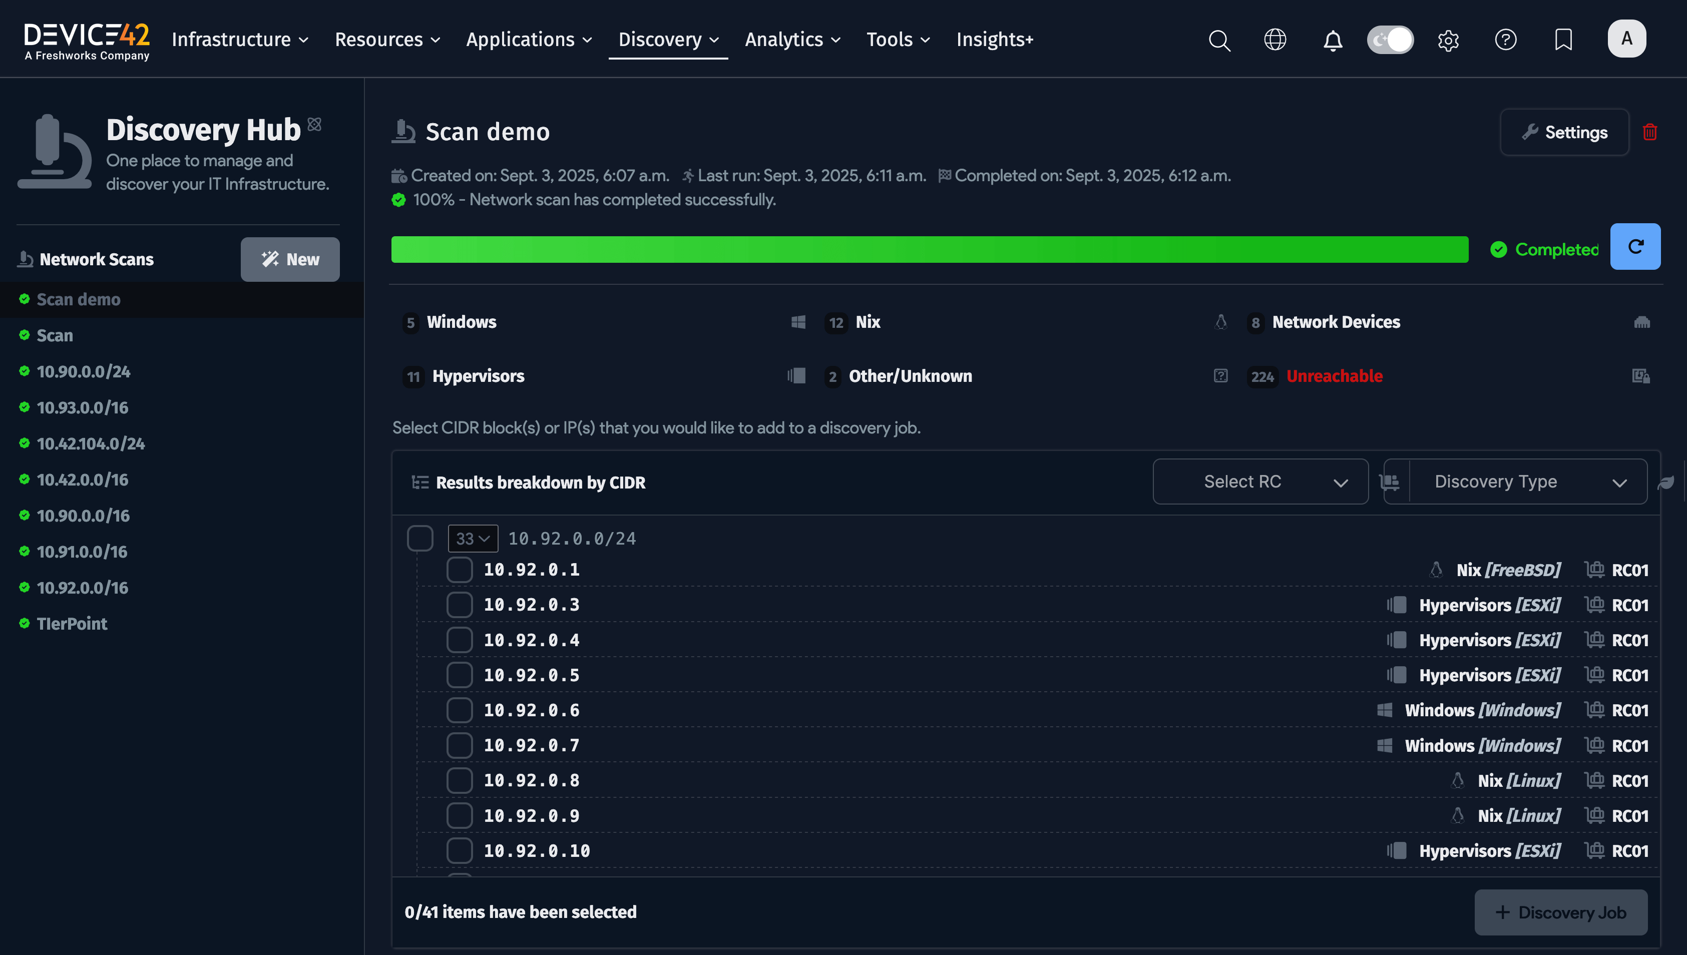Toggle the dark mode switch
This screenshot has height=955, width=1687.
click(x=1390, y=40)
